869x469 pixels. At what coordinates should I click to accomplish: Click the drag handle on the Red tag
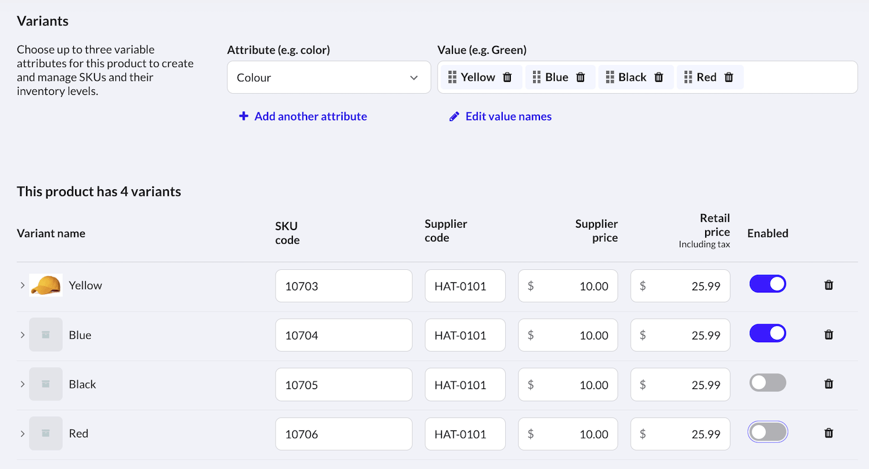[x=688, y=78]
